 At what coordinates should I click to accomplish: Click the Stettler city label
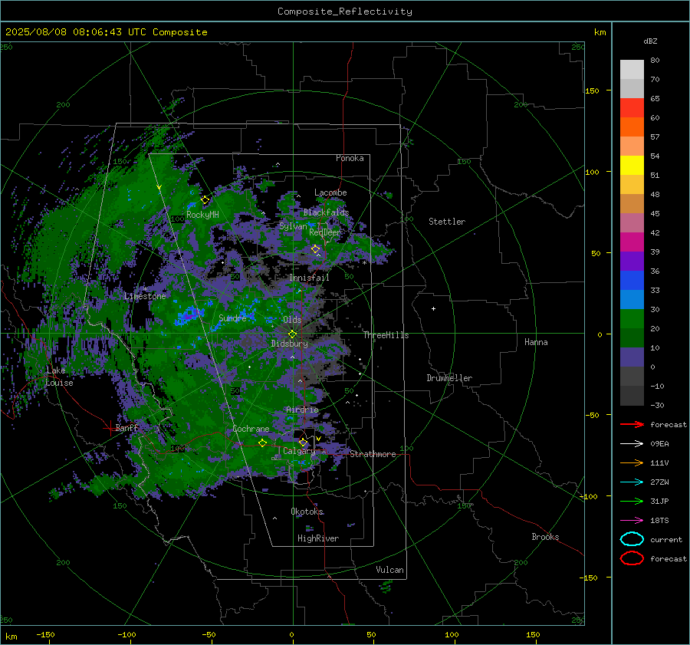tap(447, 222)
